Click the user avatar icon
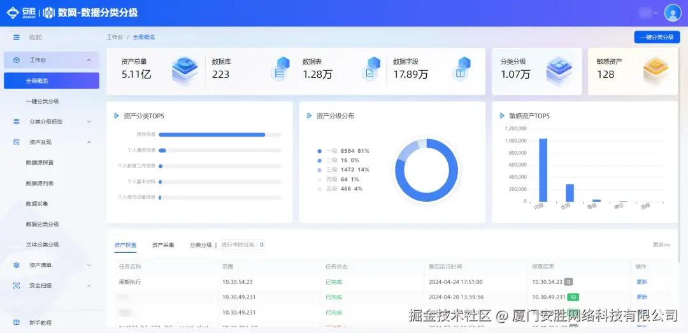 pos(673,13)
